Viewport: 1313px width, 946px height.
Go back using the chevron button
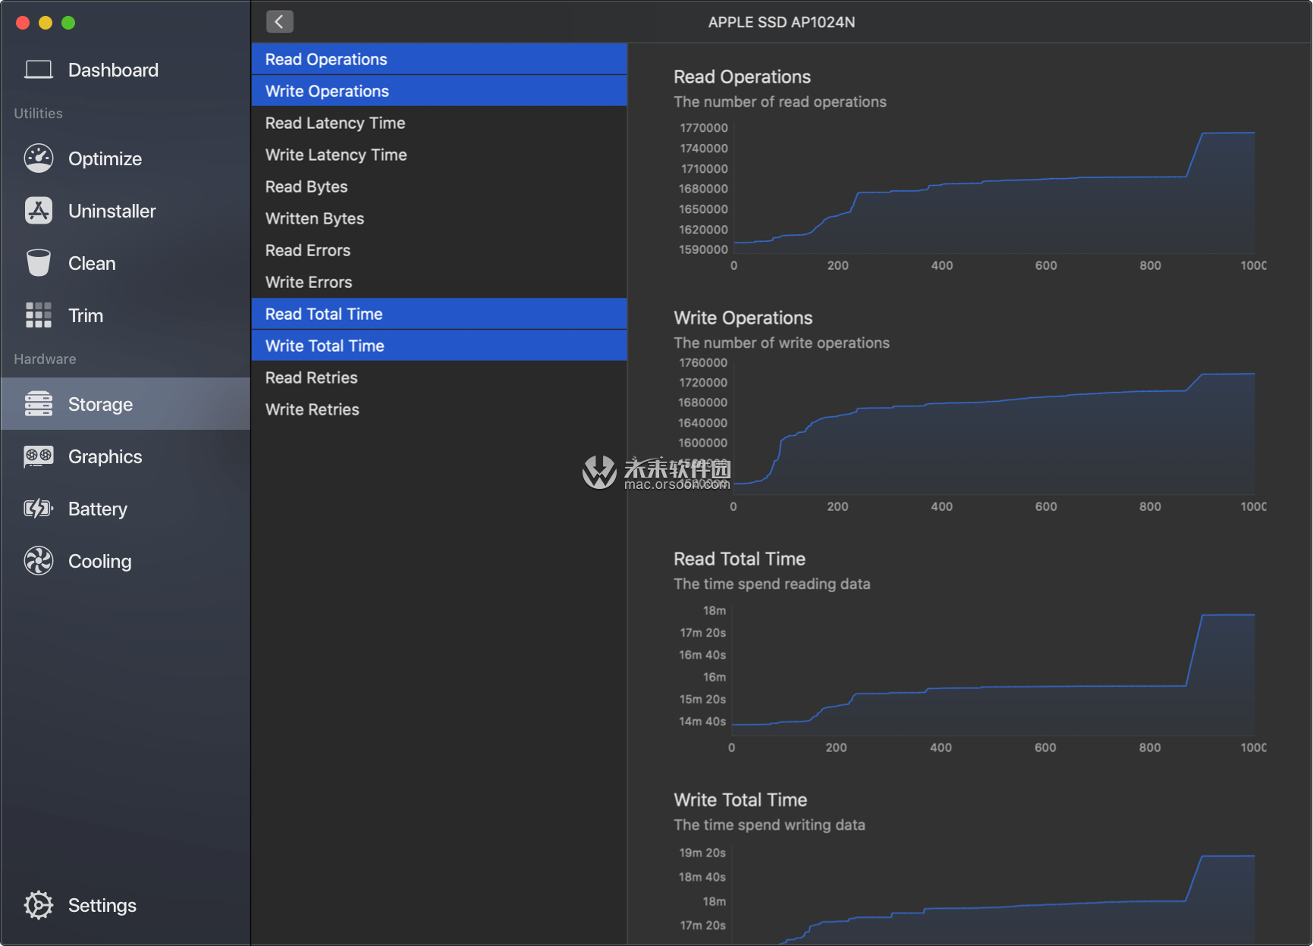tap(279, 22)
